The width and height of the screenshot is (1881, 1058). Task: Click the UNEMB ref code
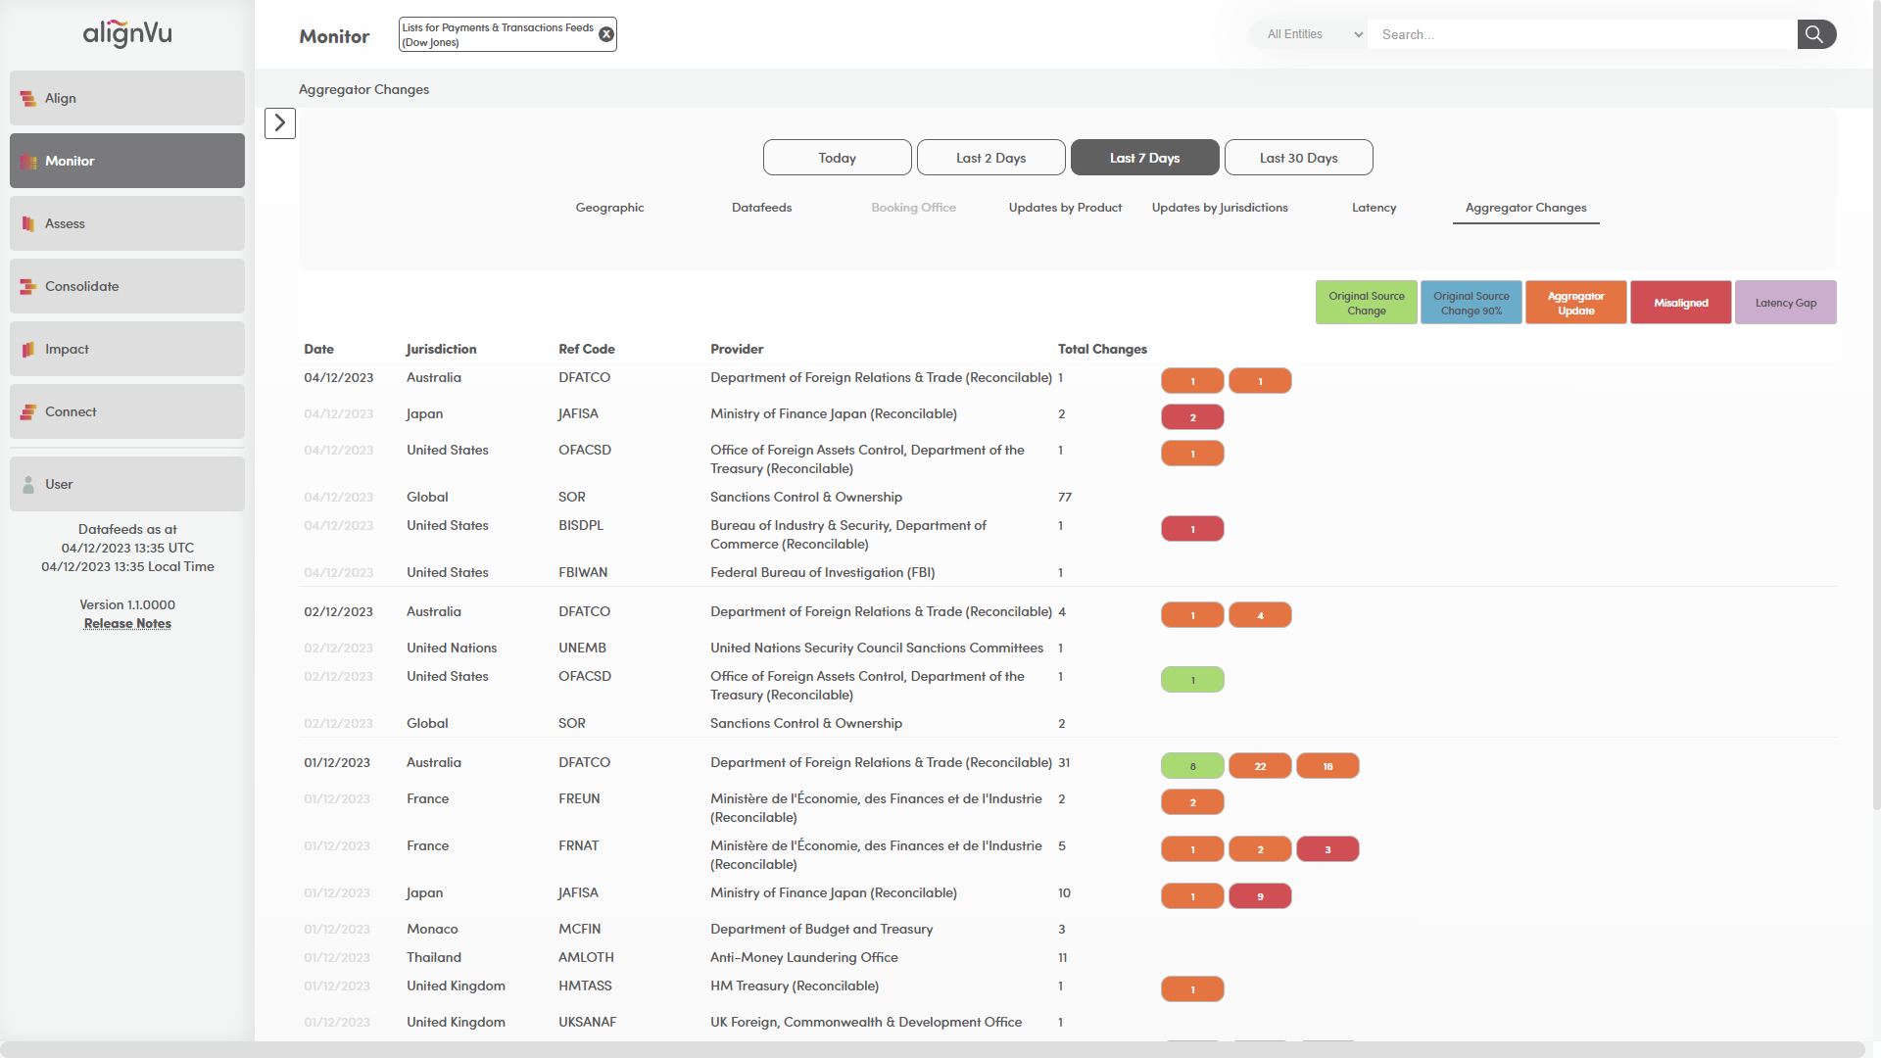coord(582,648)
